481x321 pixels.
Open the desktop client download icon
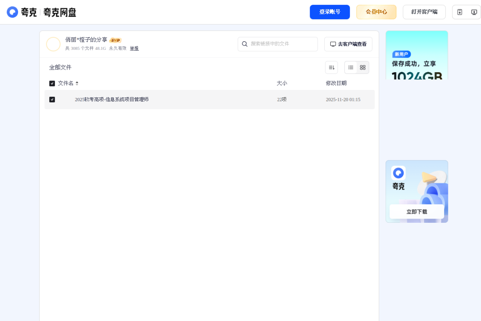pos(474,12)
